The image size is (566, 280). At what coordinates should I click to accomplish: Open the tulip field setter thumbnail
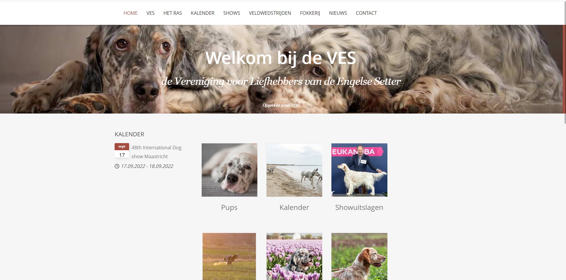pyautogui.click(x=294, y=256)
